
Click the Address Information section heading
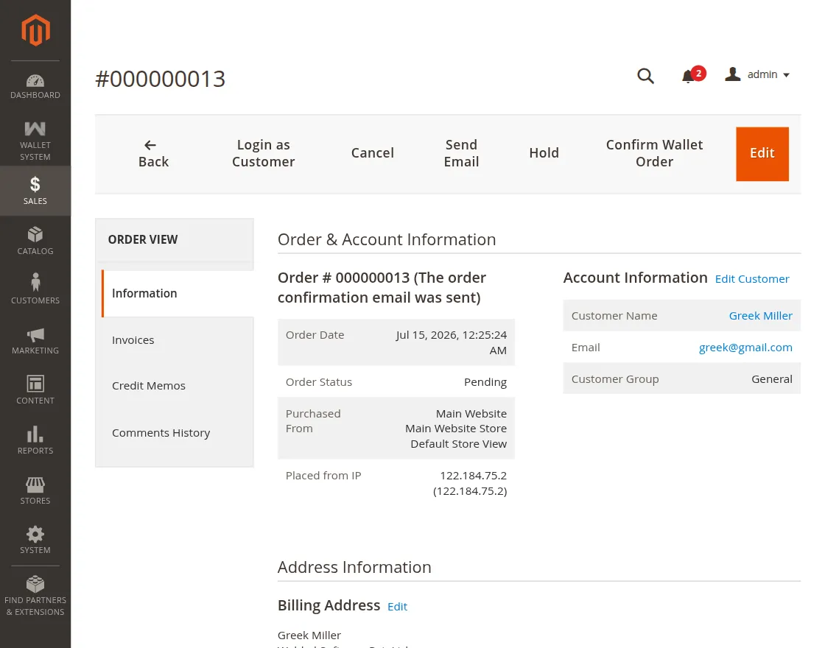354,568
